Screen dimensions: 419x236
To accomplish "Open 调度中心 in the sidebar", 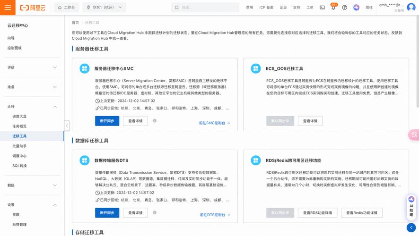I will (x=19, y=156).
